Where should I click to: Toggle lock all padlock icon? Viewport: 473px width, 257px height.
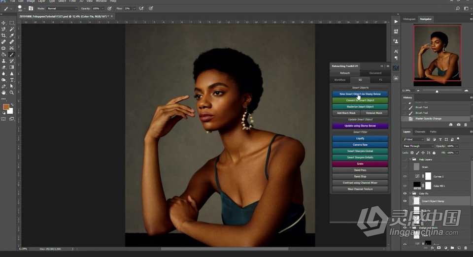pos(434,153)
